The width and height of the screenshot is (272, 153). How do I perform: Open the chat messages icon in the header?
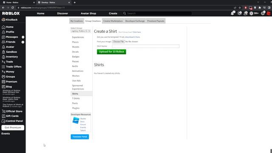coord(240,13)
